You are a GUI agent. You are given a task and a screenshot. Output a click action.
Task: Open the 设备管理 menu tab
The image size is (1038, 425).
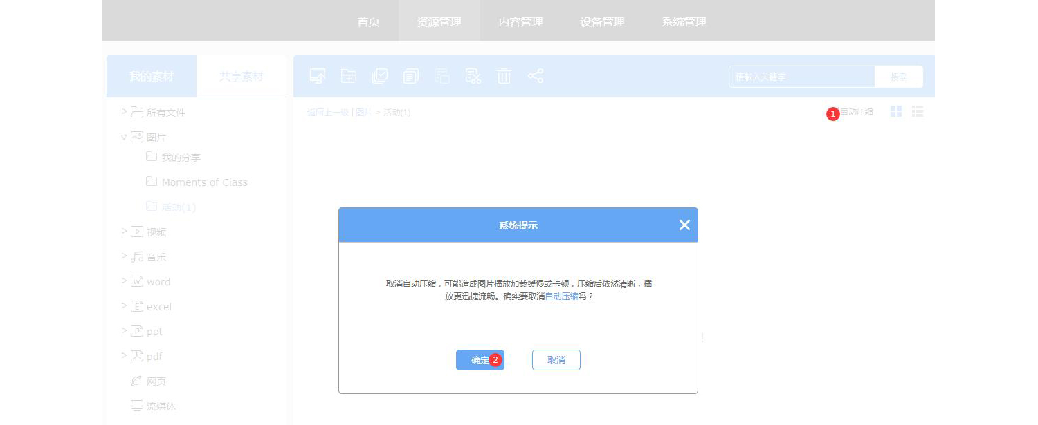coord(602,21)
